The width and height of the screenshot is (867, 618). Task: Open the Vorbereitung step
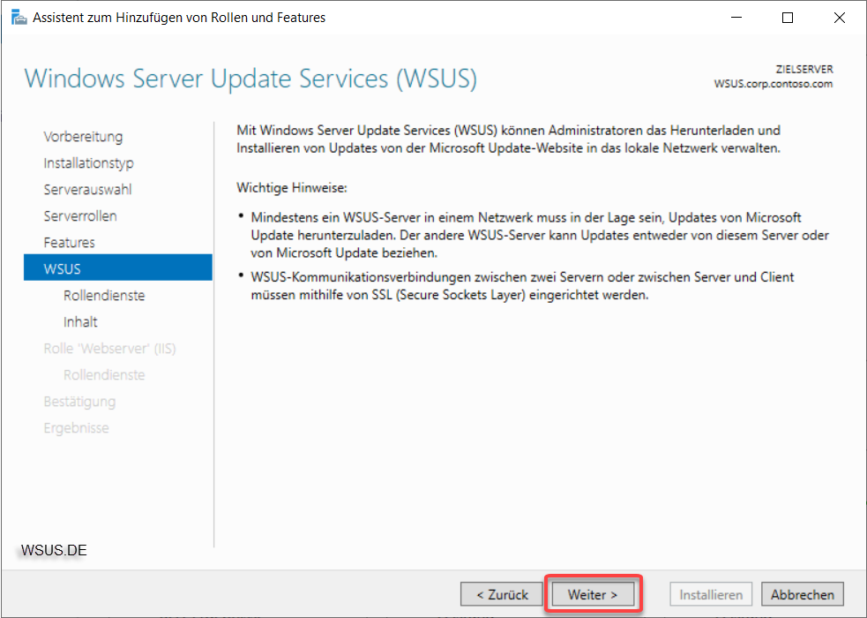click(83, 137)
